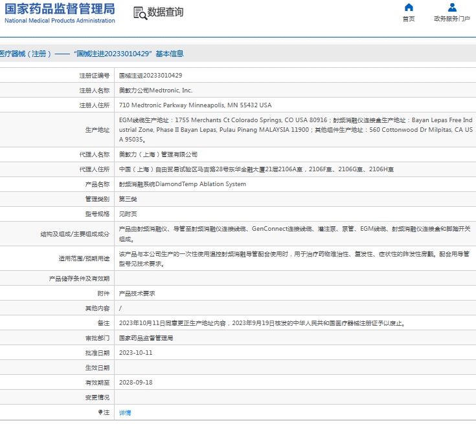The image size is (476, 424).
Task: Click the 注册人住所 row label
Action: pyautogui.click(x=95, y=105)
